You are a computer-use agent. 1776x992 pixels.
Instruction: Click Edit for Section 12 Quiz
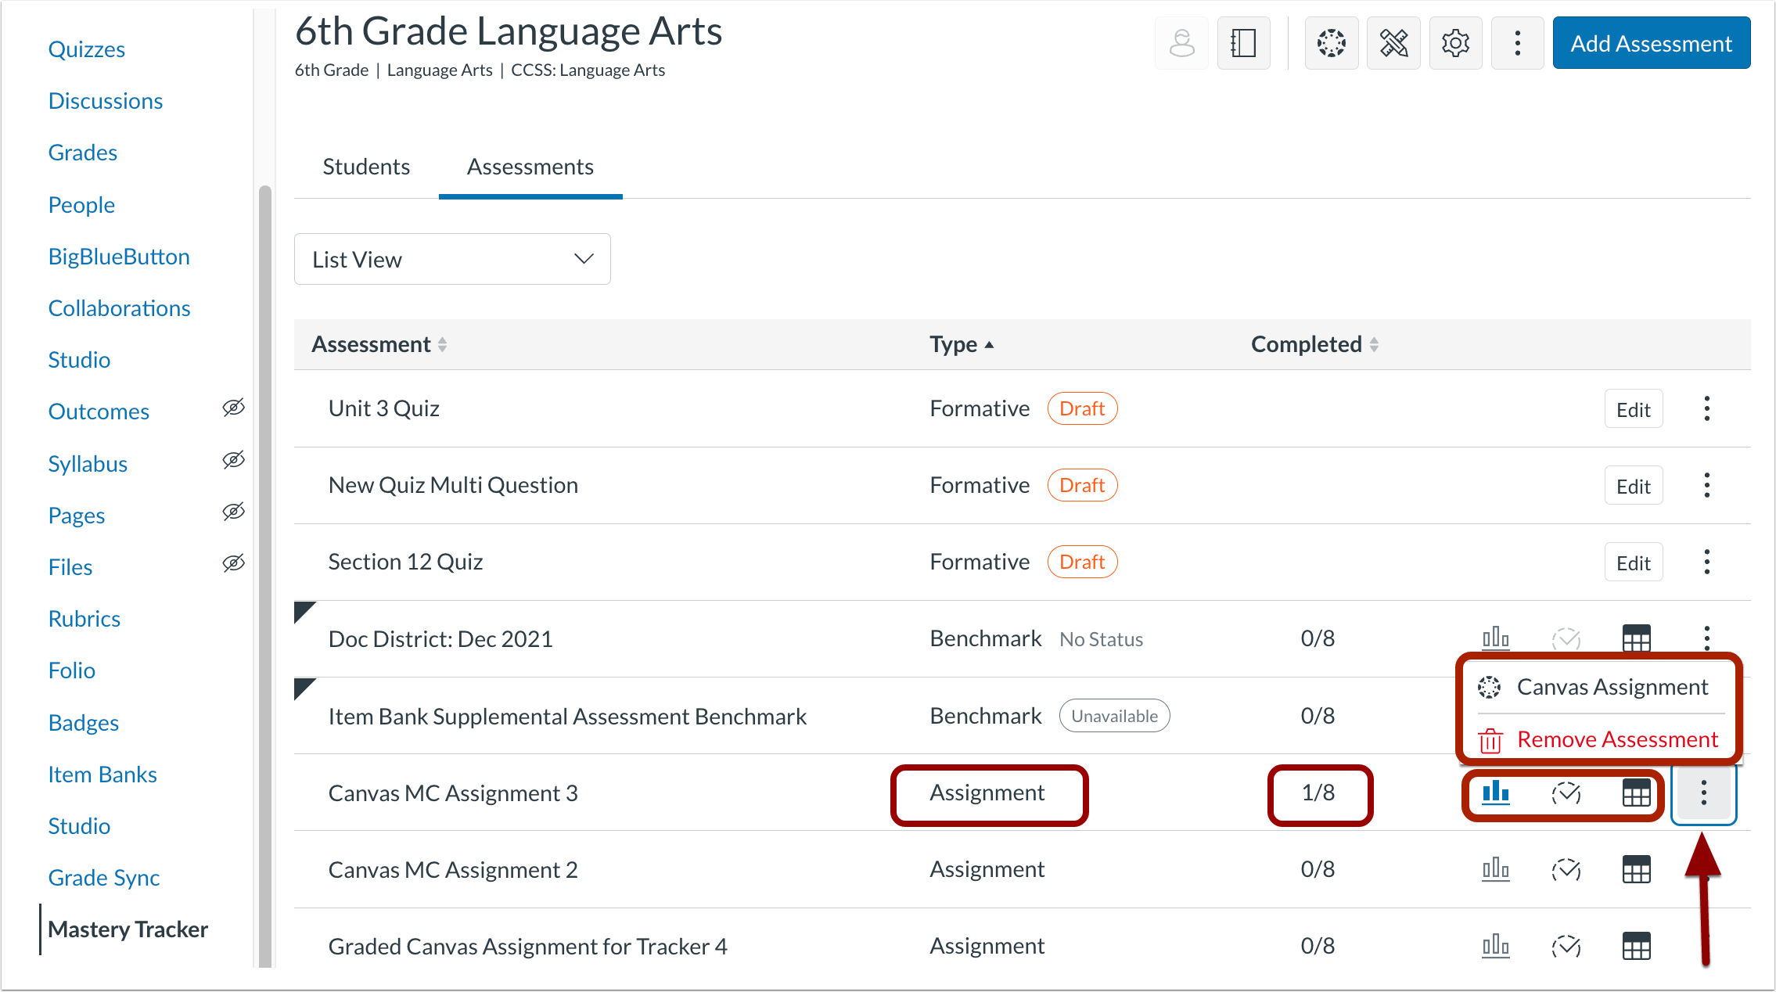pyautogui.click(x=1633, y=562)
